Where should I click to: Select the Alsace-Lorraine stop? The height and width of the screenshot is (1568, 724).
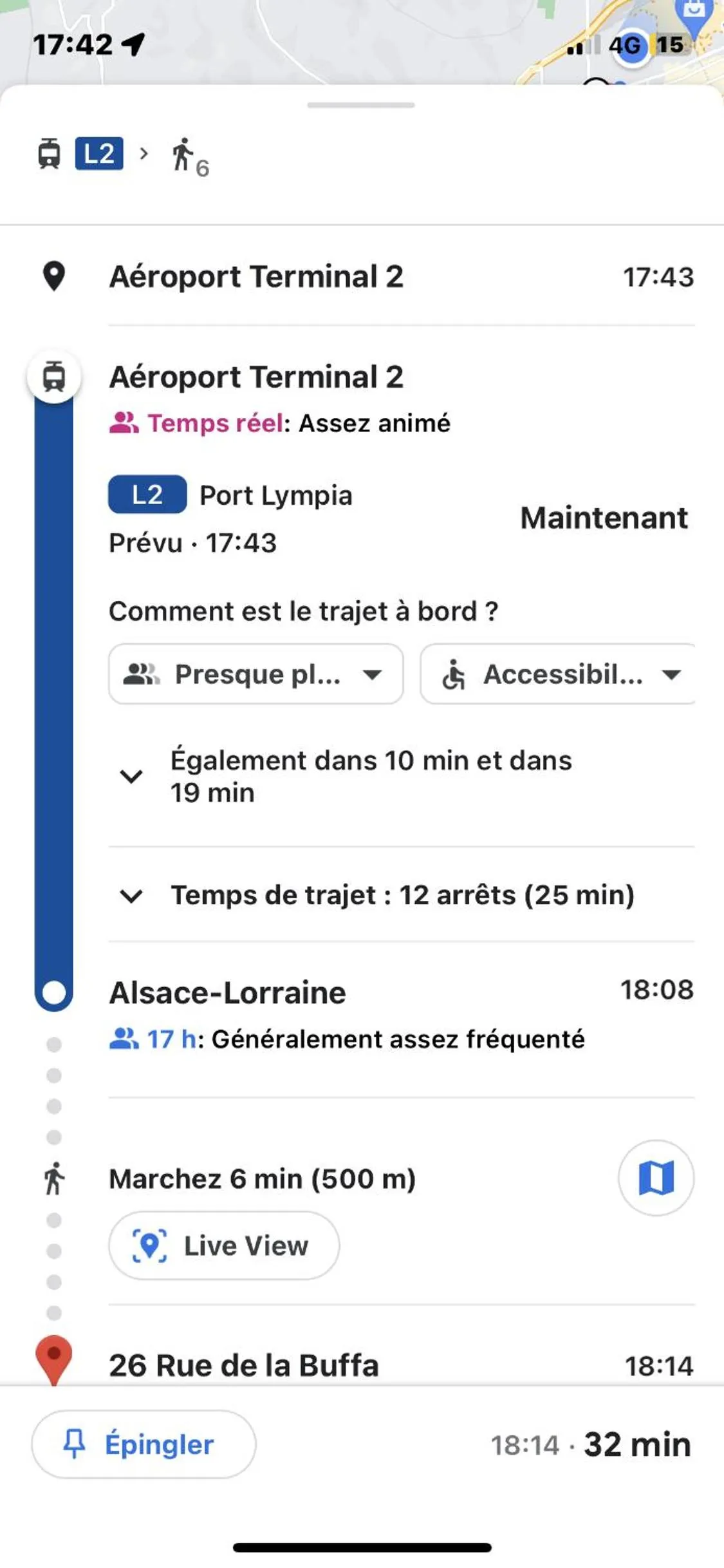click(x=228, y=993)
